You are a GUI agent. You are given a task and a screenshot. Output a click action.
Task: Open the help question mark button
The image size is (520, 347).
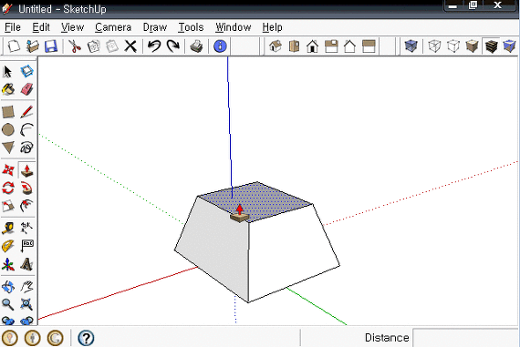pyautogui.click(x=86, y=338)
